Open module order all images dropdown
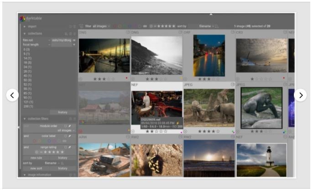Screen dimensions: 313x190 [66, 130]
